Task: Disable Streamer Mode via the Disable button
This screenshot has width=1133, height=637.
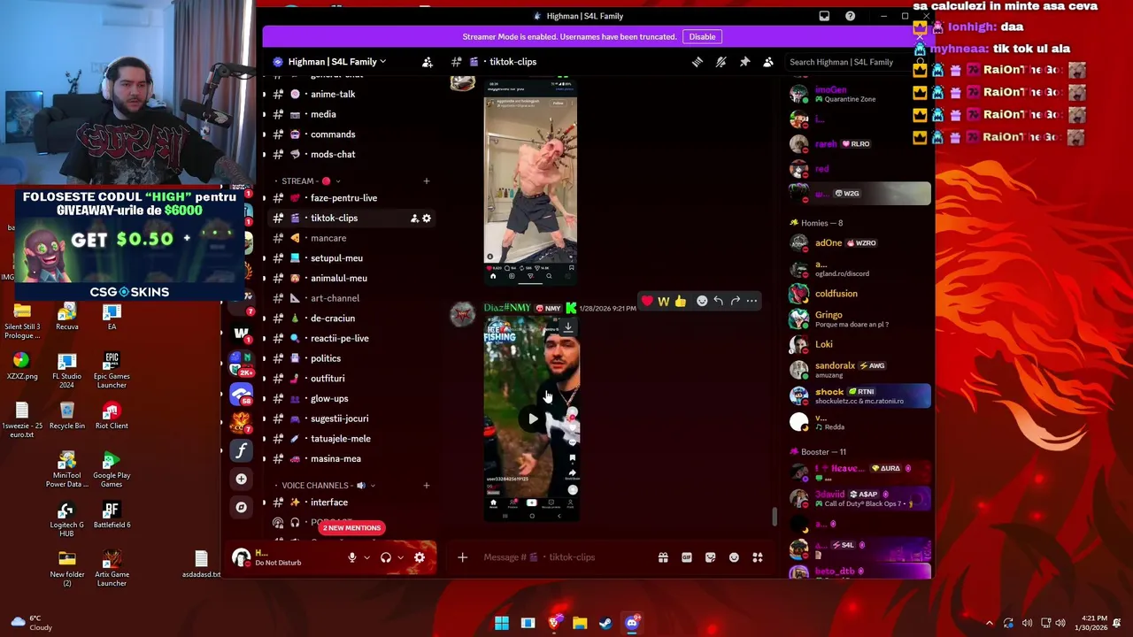Action: coord(702,36)
